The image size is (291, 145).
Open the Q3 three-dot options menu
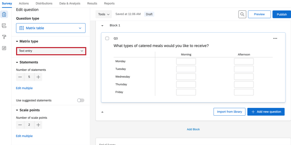(x=275, y=39)
